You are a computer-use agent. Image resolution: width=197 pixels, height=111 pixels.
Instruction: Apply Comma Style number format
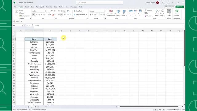[x=98, y=14]
